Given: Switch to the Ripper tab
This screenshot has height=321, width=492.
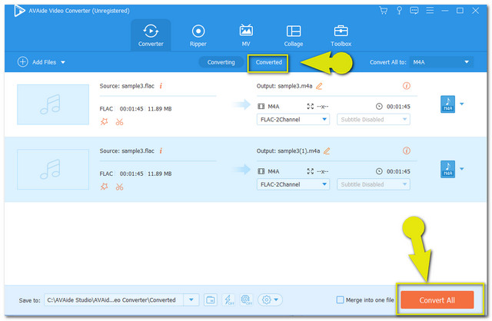Looking at the screenshot, I should point(198,35).
